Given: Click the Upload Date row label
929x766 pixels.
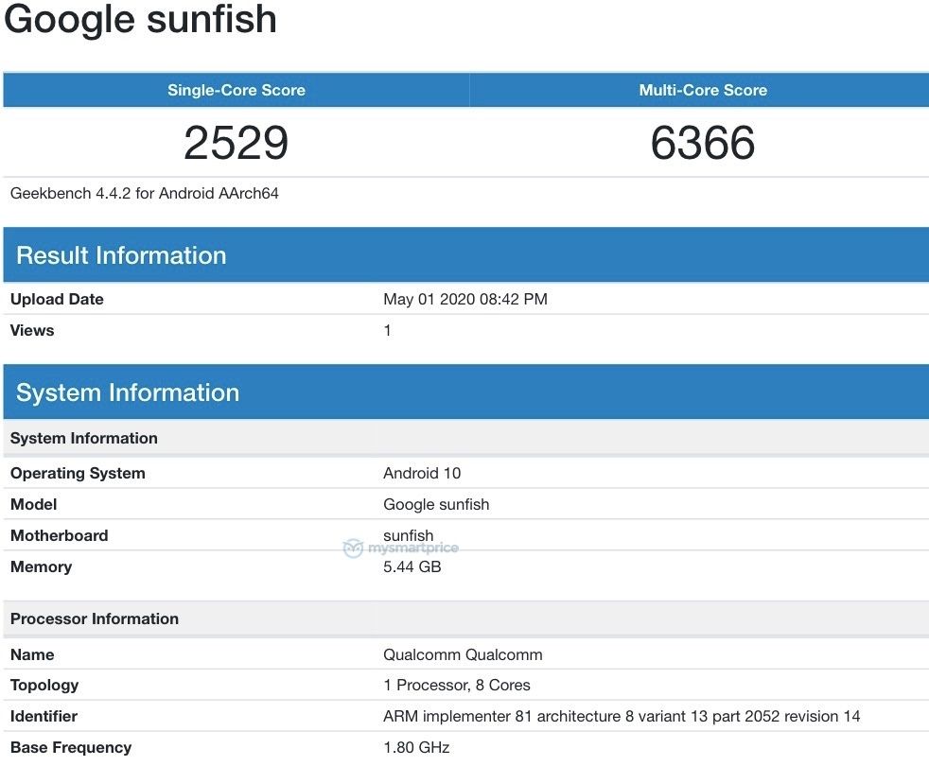Looking at the screenshot, I should click(x=57, y=300).
